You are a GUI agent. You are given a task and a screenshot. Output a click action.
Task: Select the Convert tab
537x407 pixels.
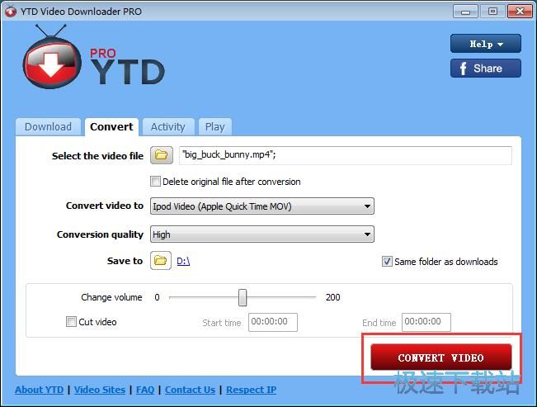pyautogui.click(x=111, y=127)
